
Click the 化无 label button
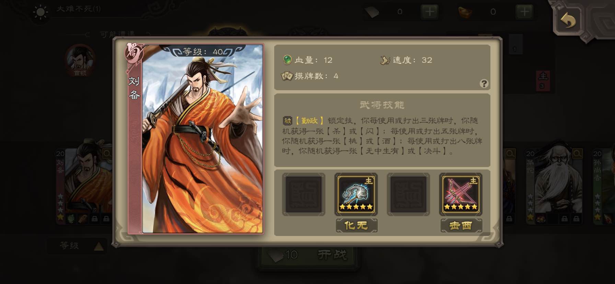(x=356, y=225)
